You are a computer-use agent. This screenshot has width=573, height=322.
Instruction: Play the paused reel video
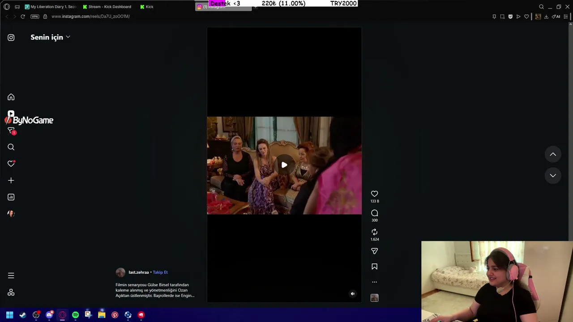284,165
